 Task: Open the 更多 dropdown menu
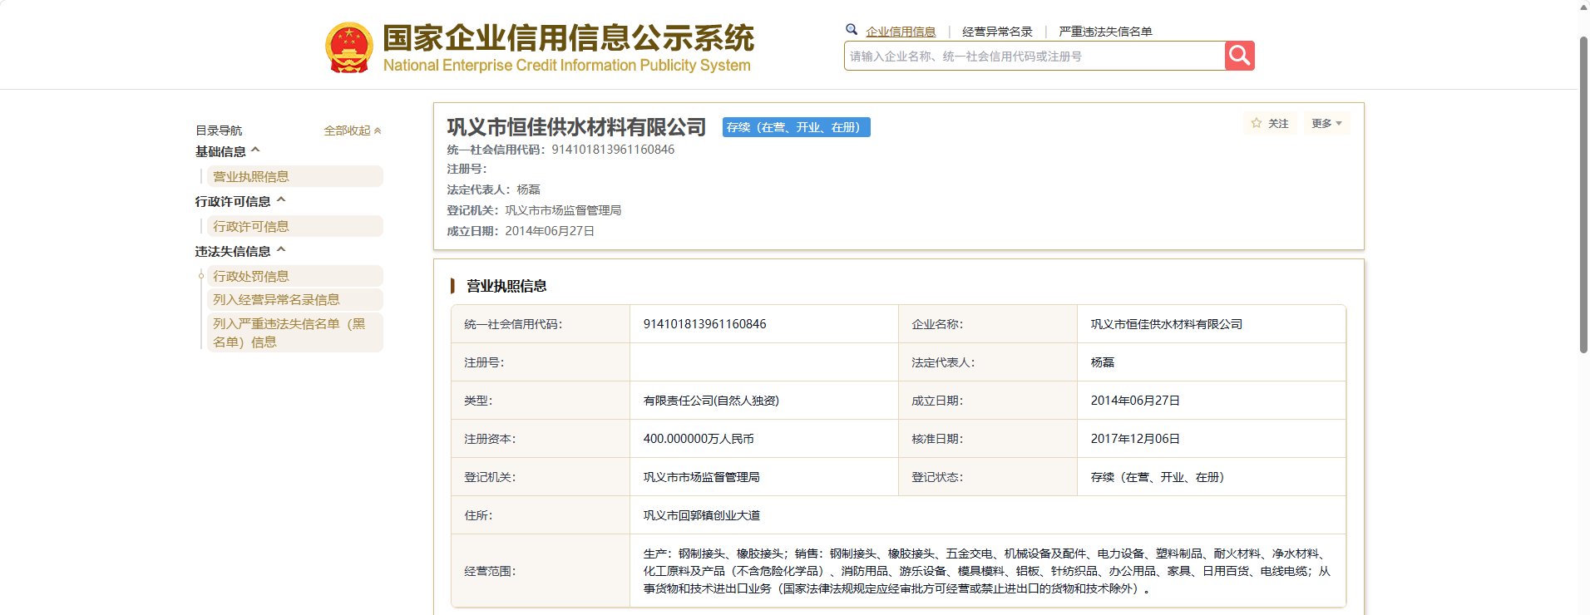(1326, 123)
